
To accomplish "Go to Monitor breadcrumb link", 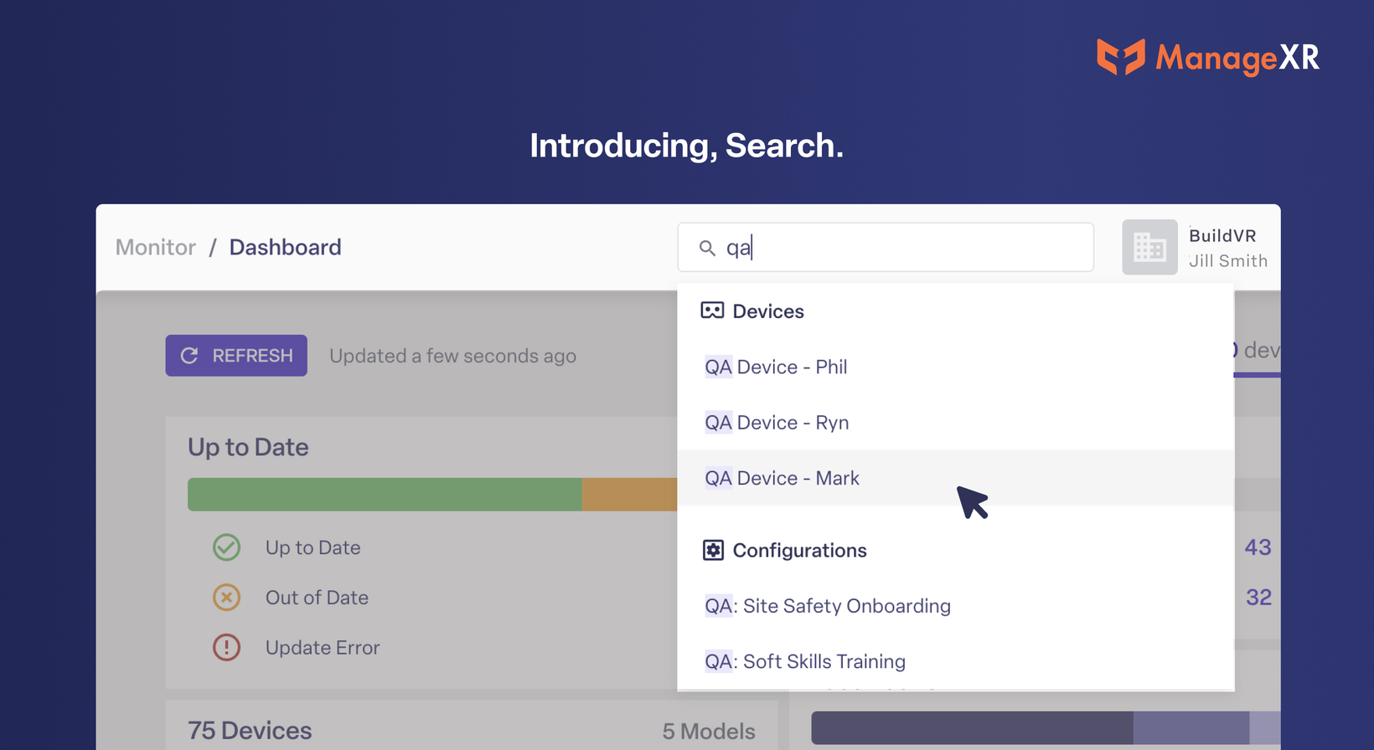I will coord(156,247).
